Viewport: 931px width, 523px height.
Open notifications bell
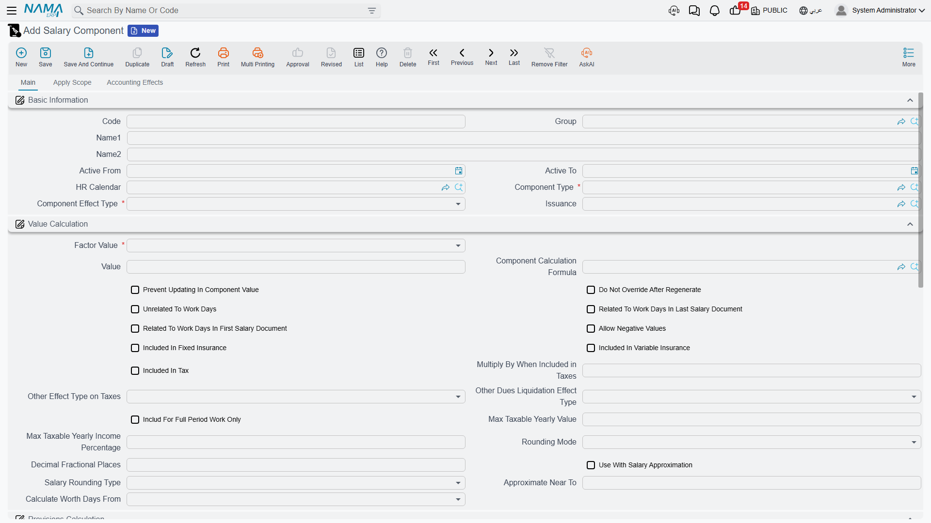click(715, 11)
